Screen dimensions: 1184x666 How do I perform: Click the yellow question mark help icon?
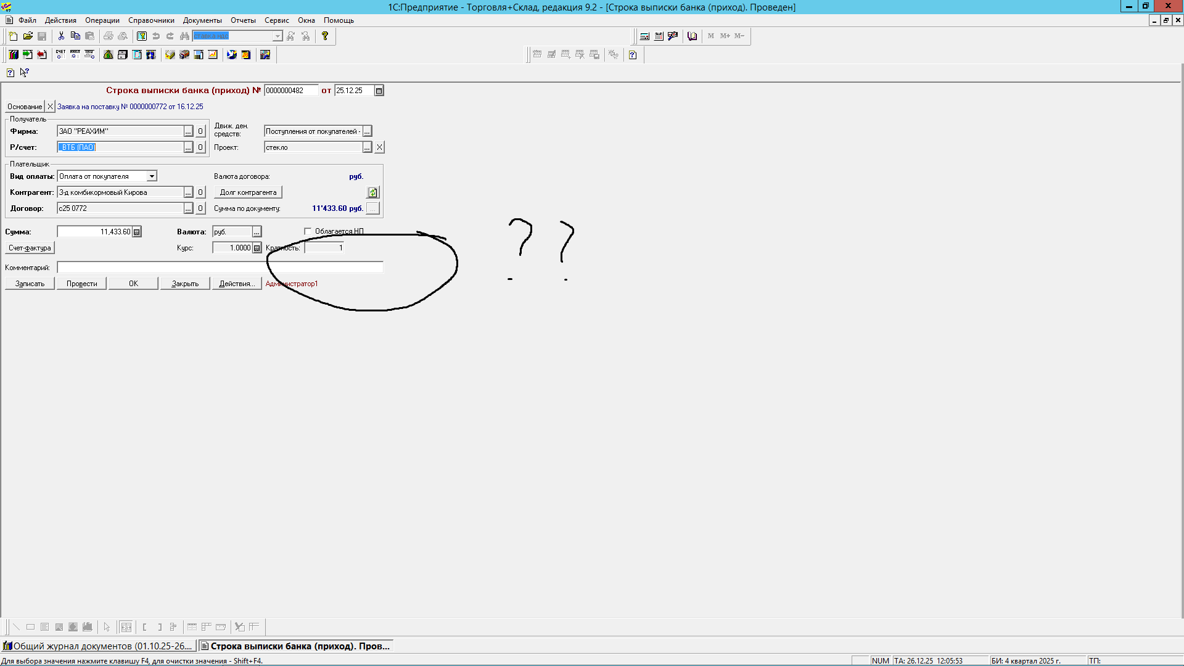tap(325, 36)
